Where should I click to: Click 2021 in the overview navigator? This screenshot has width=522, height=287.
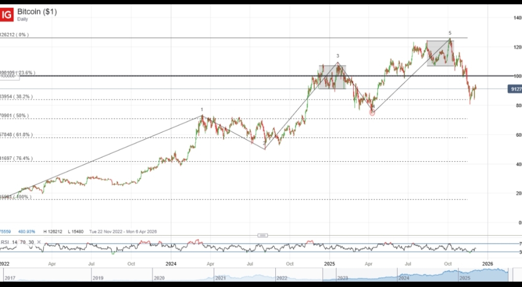(221, 278)
